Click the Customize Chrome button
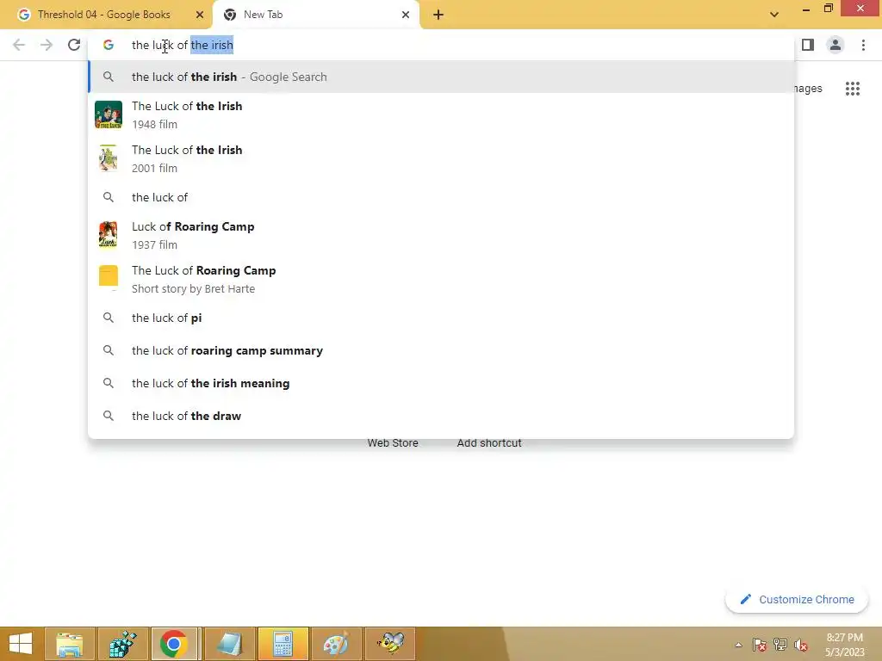Image resolution: width=882 pixels, height=661 pixels. [x=797, y=599]
